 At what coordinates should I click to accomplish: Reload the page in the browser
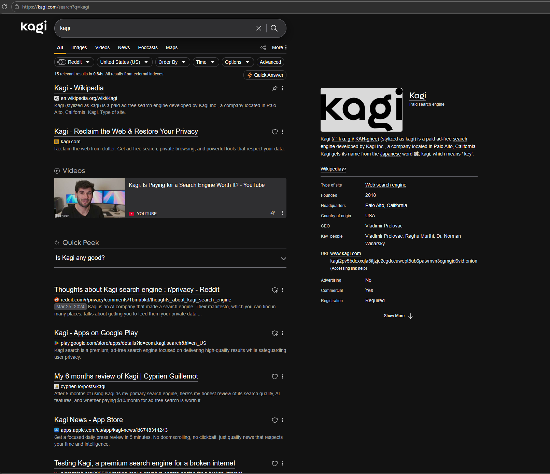pyautogui.click(x=4, y=7)
